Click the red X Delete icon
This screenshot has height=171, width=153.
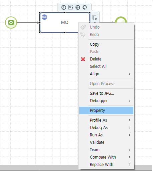[x=83, y=59]
